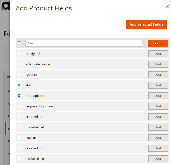Click the orange Search button
The height and width of the screenshot is (165, 172).
click(158, 43)
